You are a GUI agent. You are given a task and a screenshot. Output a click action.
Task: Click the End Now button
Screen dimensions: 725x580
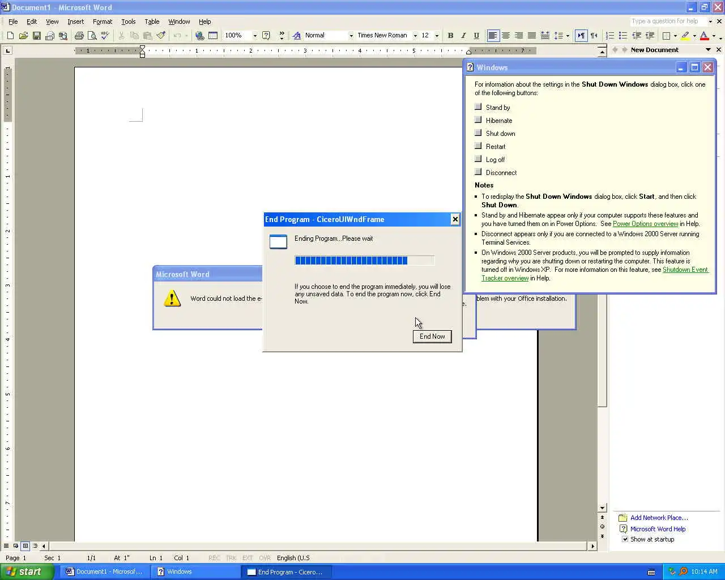(432, 336)
